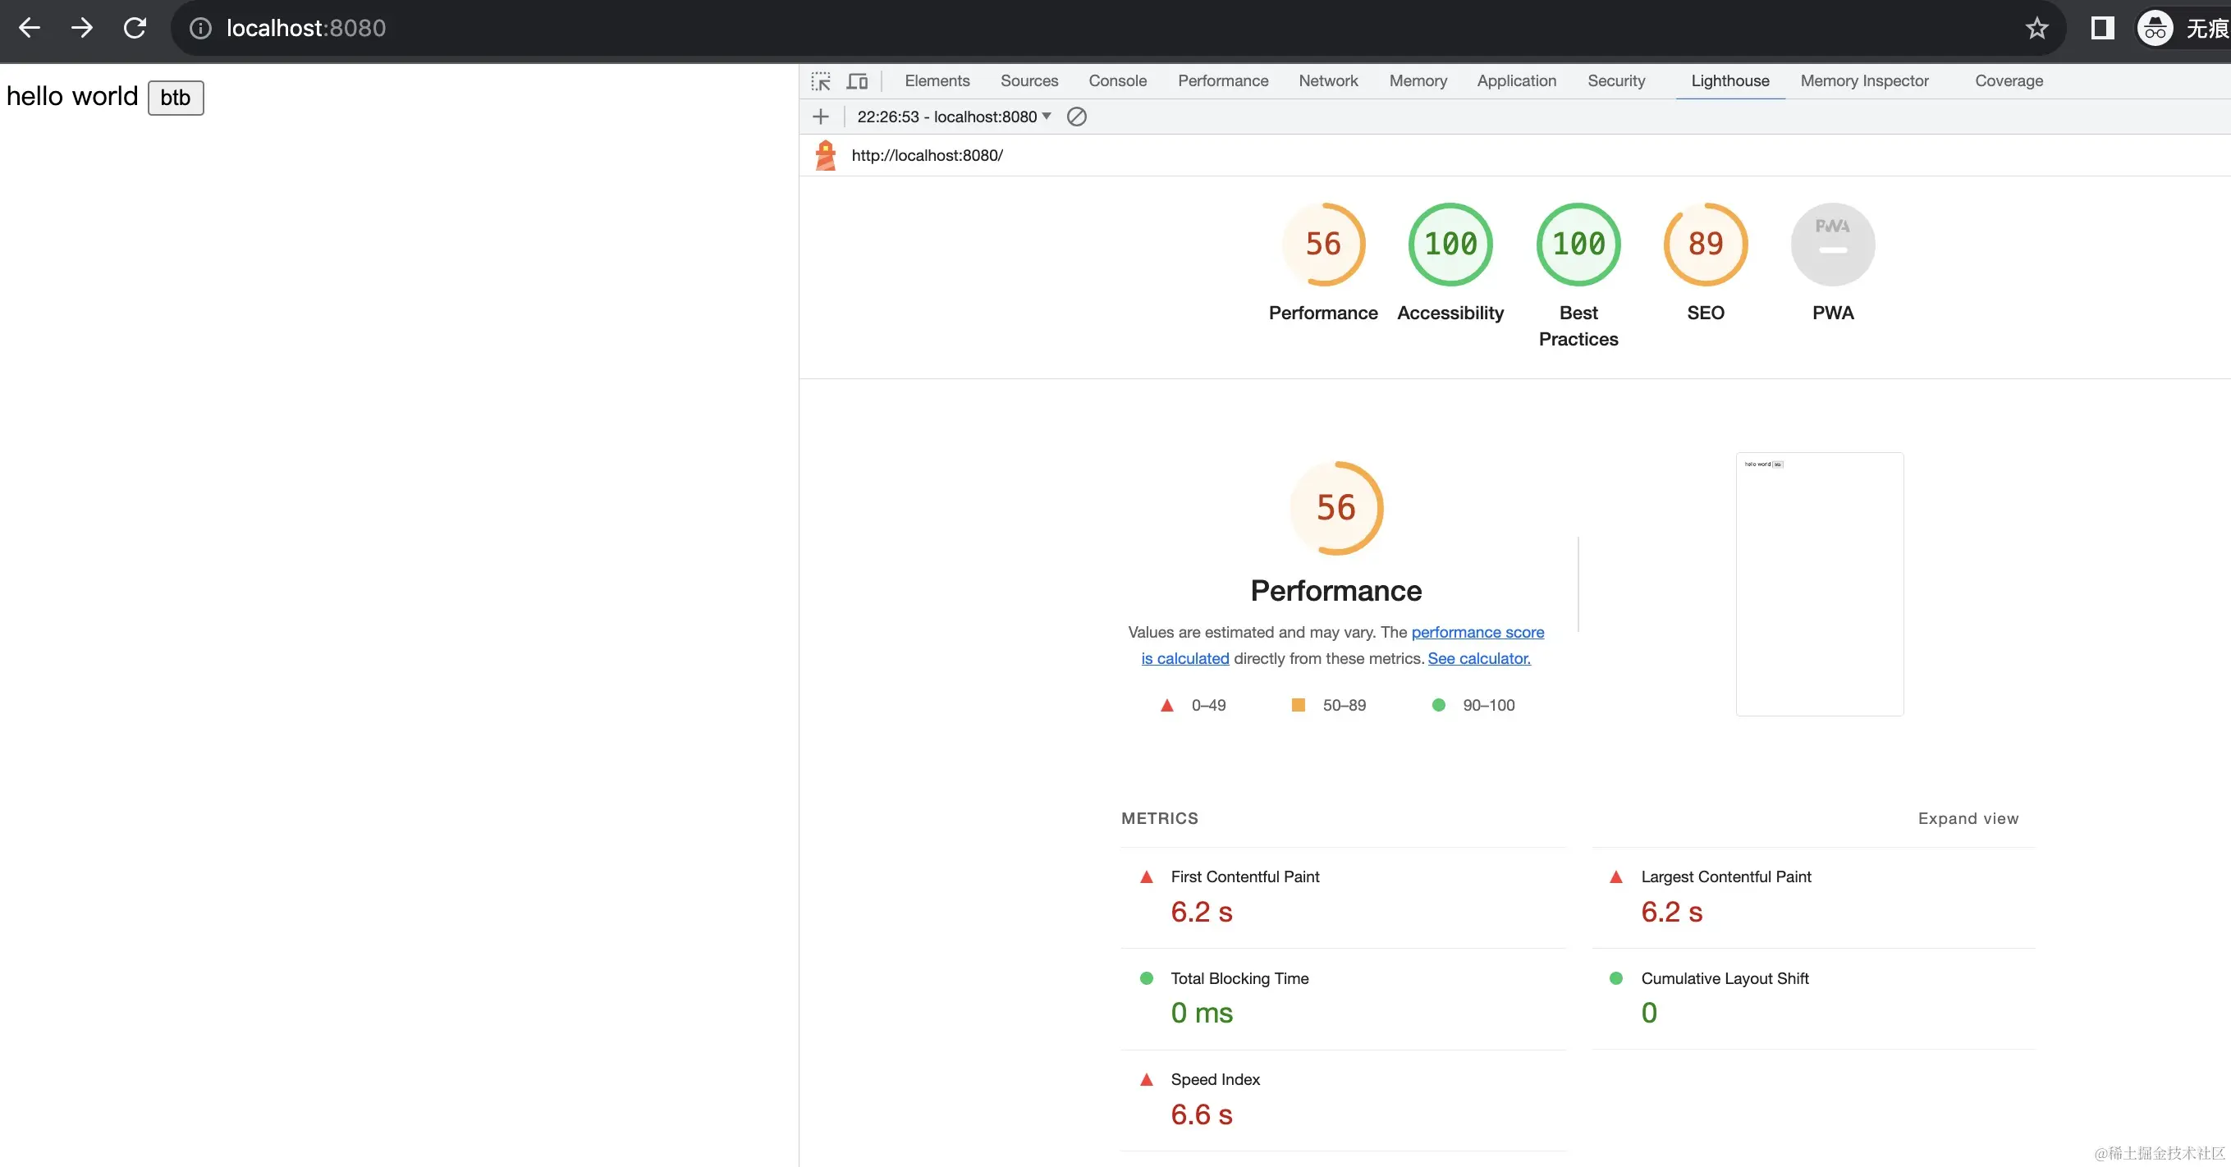This screenshot has height=1167, width=2231.
Task: Click the browser forward arrow
Action: point(82,28)
